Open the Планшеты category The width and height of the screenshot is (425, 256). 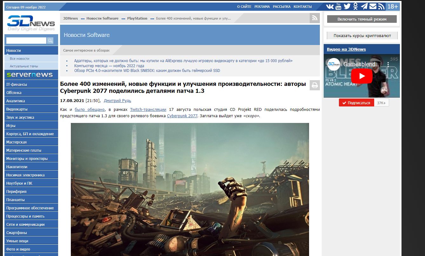[31, 200]
